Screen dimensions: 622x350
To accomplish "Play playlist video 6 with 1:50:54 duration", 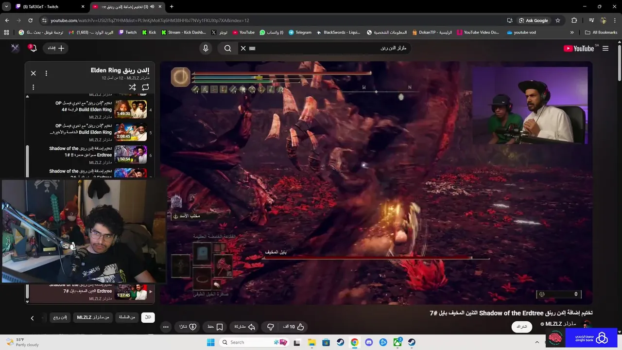I will [131, 155].
